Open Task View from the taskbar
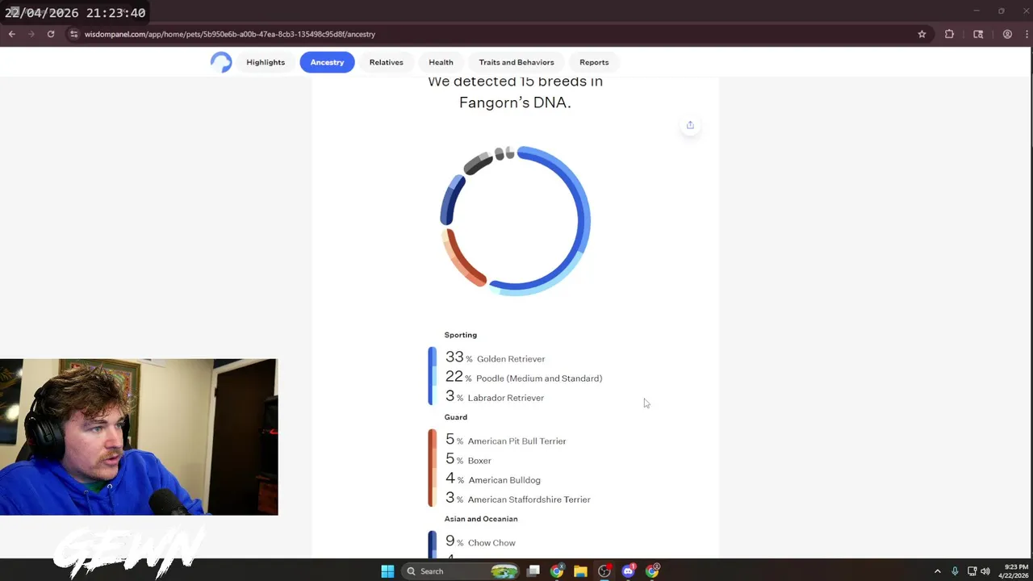This screenshot has width=1033, height=581. pyautogui.click(x=533, y=571)
